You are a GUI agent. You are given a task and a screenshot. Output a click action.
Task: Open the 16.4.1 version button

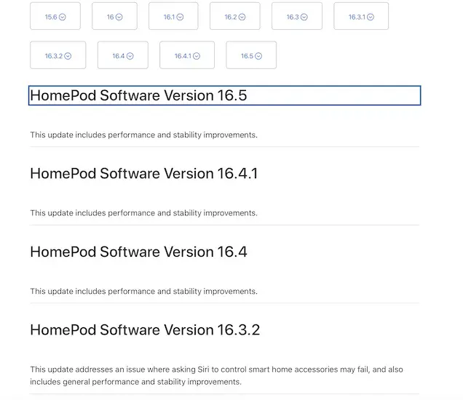click(186, 55)
